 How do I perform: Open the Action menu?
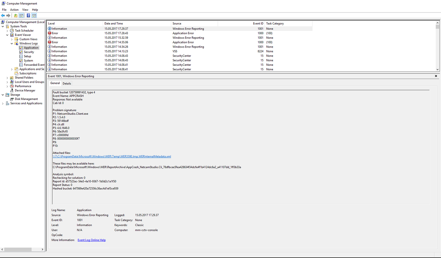14,10
